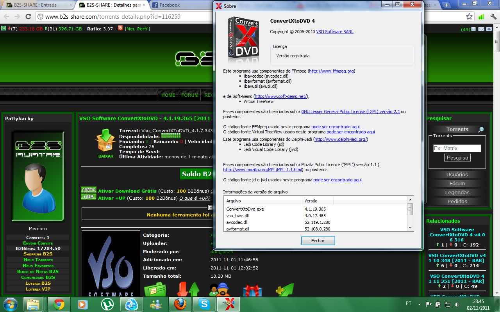Viewport: 500px width, 312px height.
Task: Open a new Chrome tab
Action: click(x=446, y=5)
